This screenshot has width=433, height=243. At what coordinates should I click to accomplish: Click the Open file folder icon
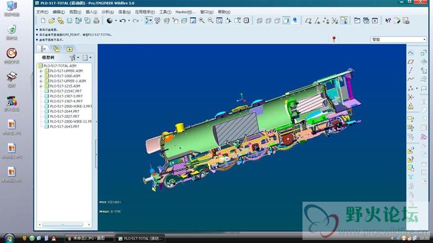pyautogui.click(x=51, y=20)
